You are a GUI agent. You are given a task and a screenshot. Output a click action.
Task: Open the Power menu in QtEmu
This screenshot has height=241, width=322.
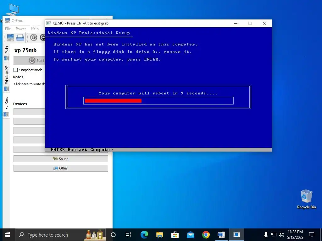pos(21,29)
